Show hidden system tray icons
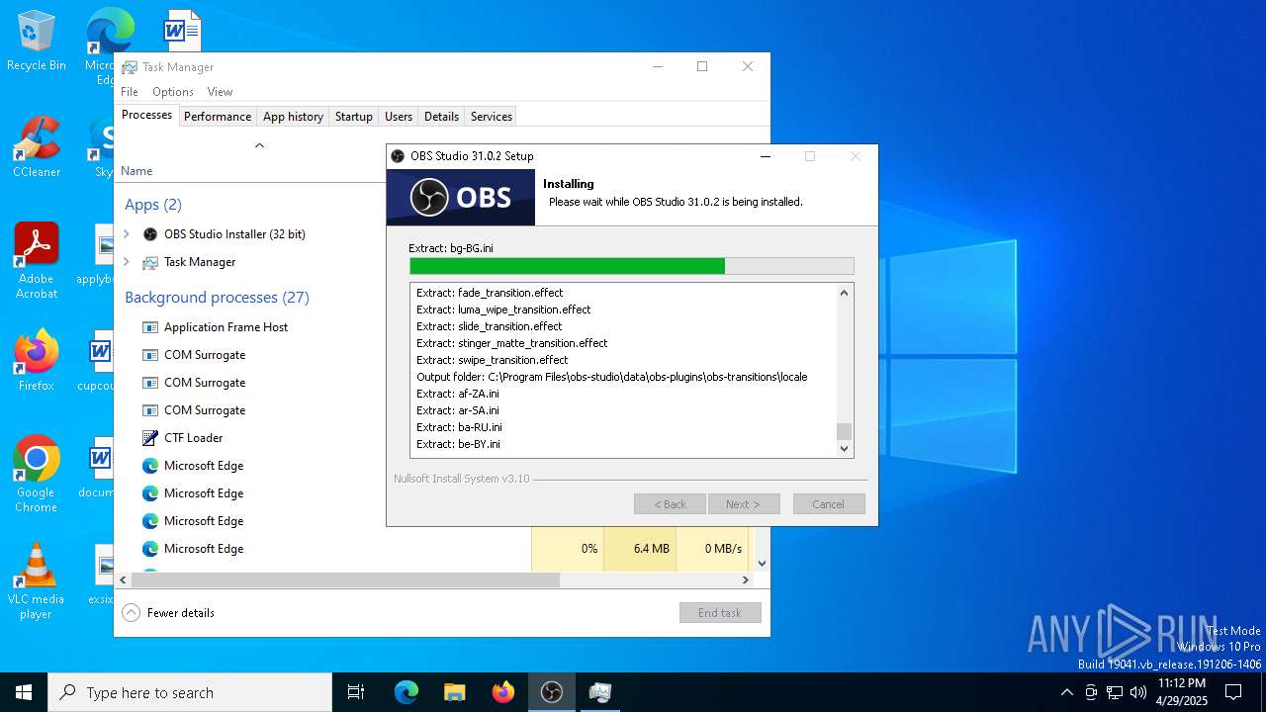The height and width of the screenshot is (712, 1266). point(1066,692)
